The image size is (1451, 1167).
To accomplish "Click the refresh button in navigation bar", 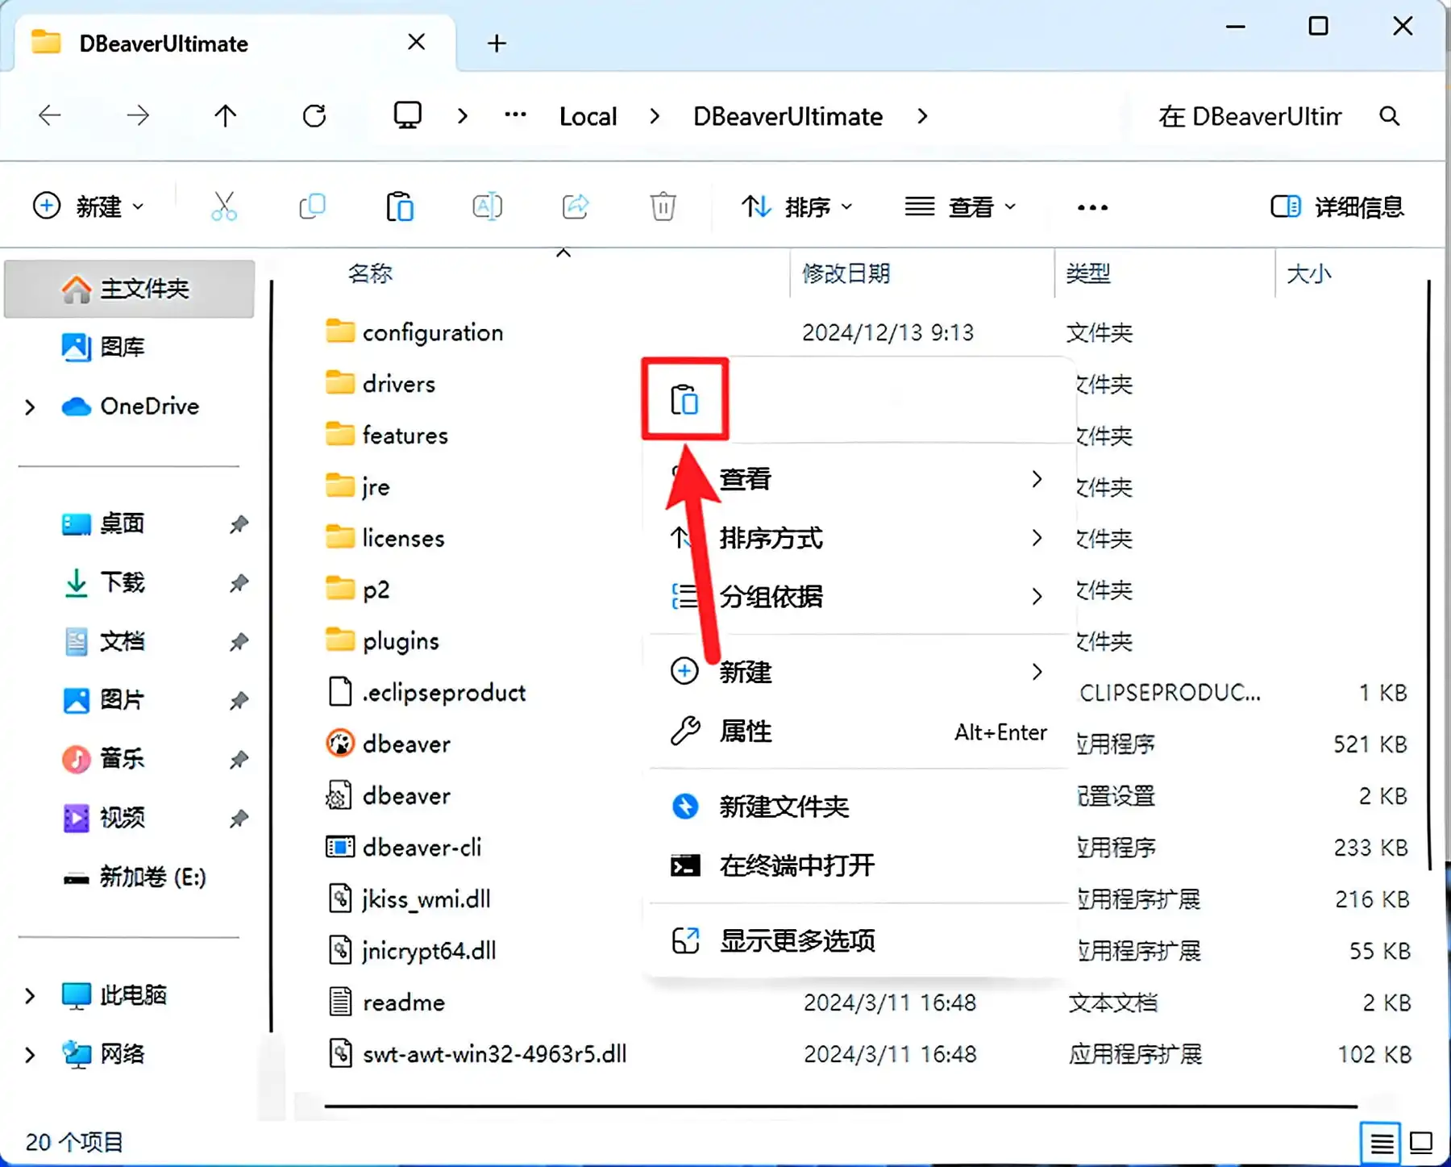I will [314, 116].
